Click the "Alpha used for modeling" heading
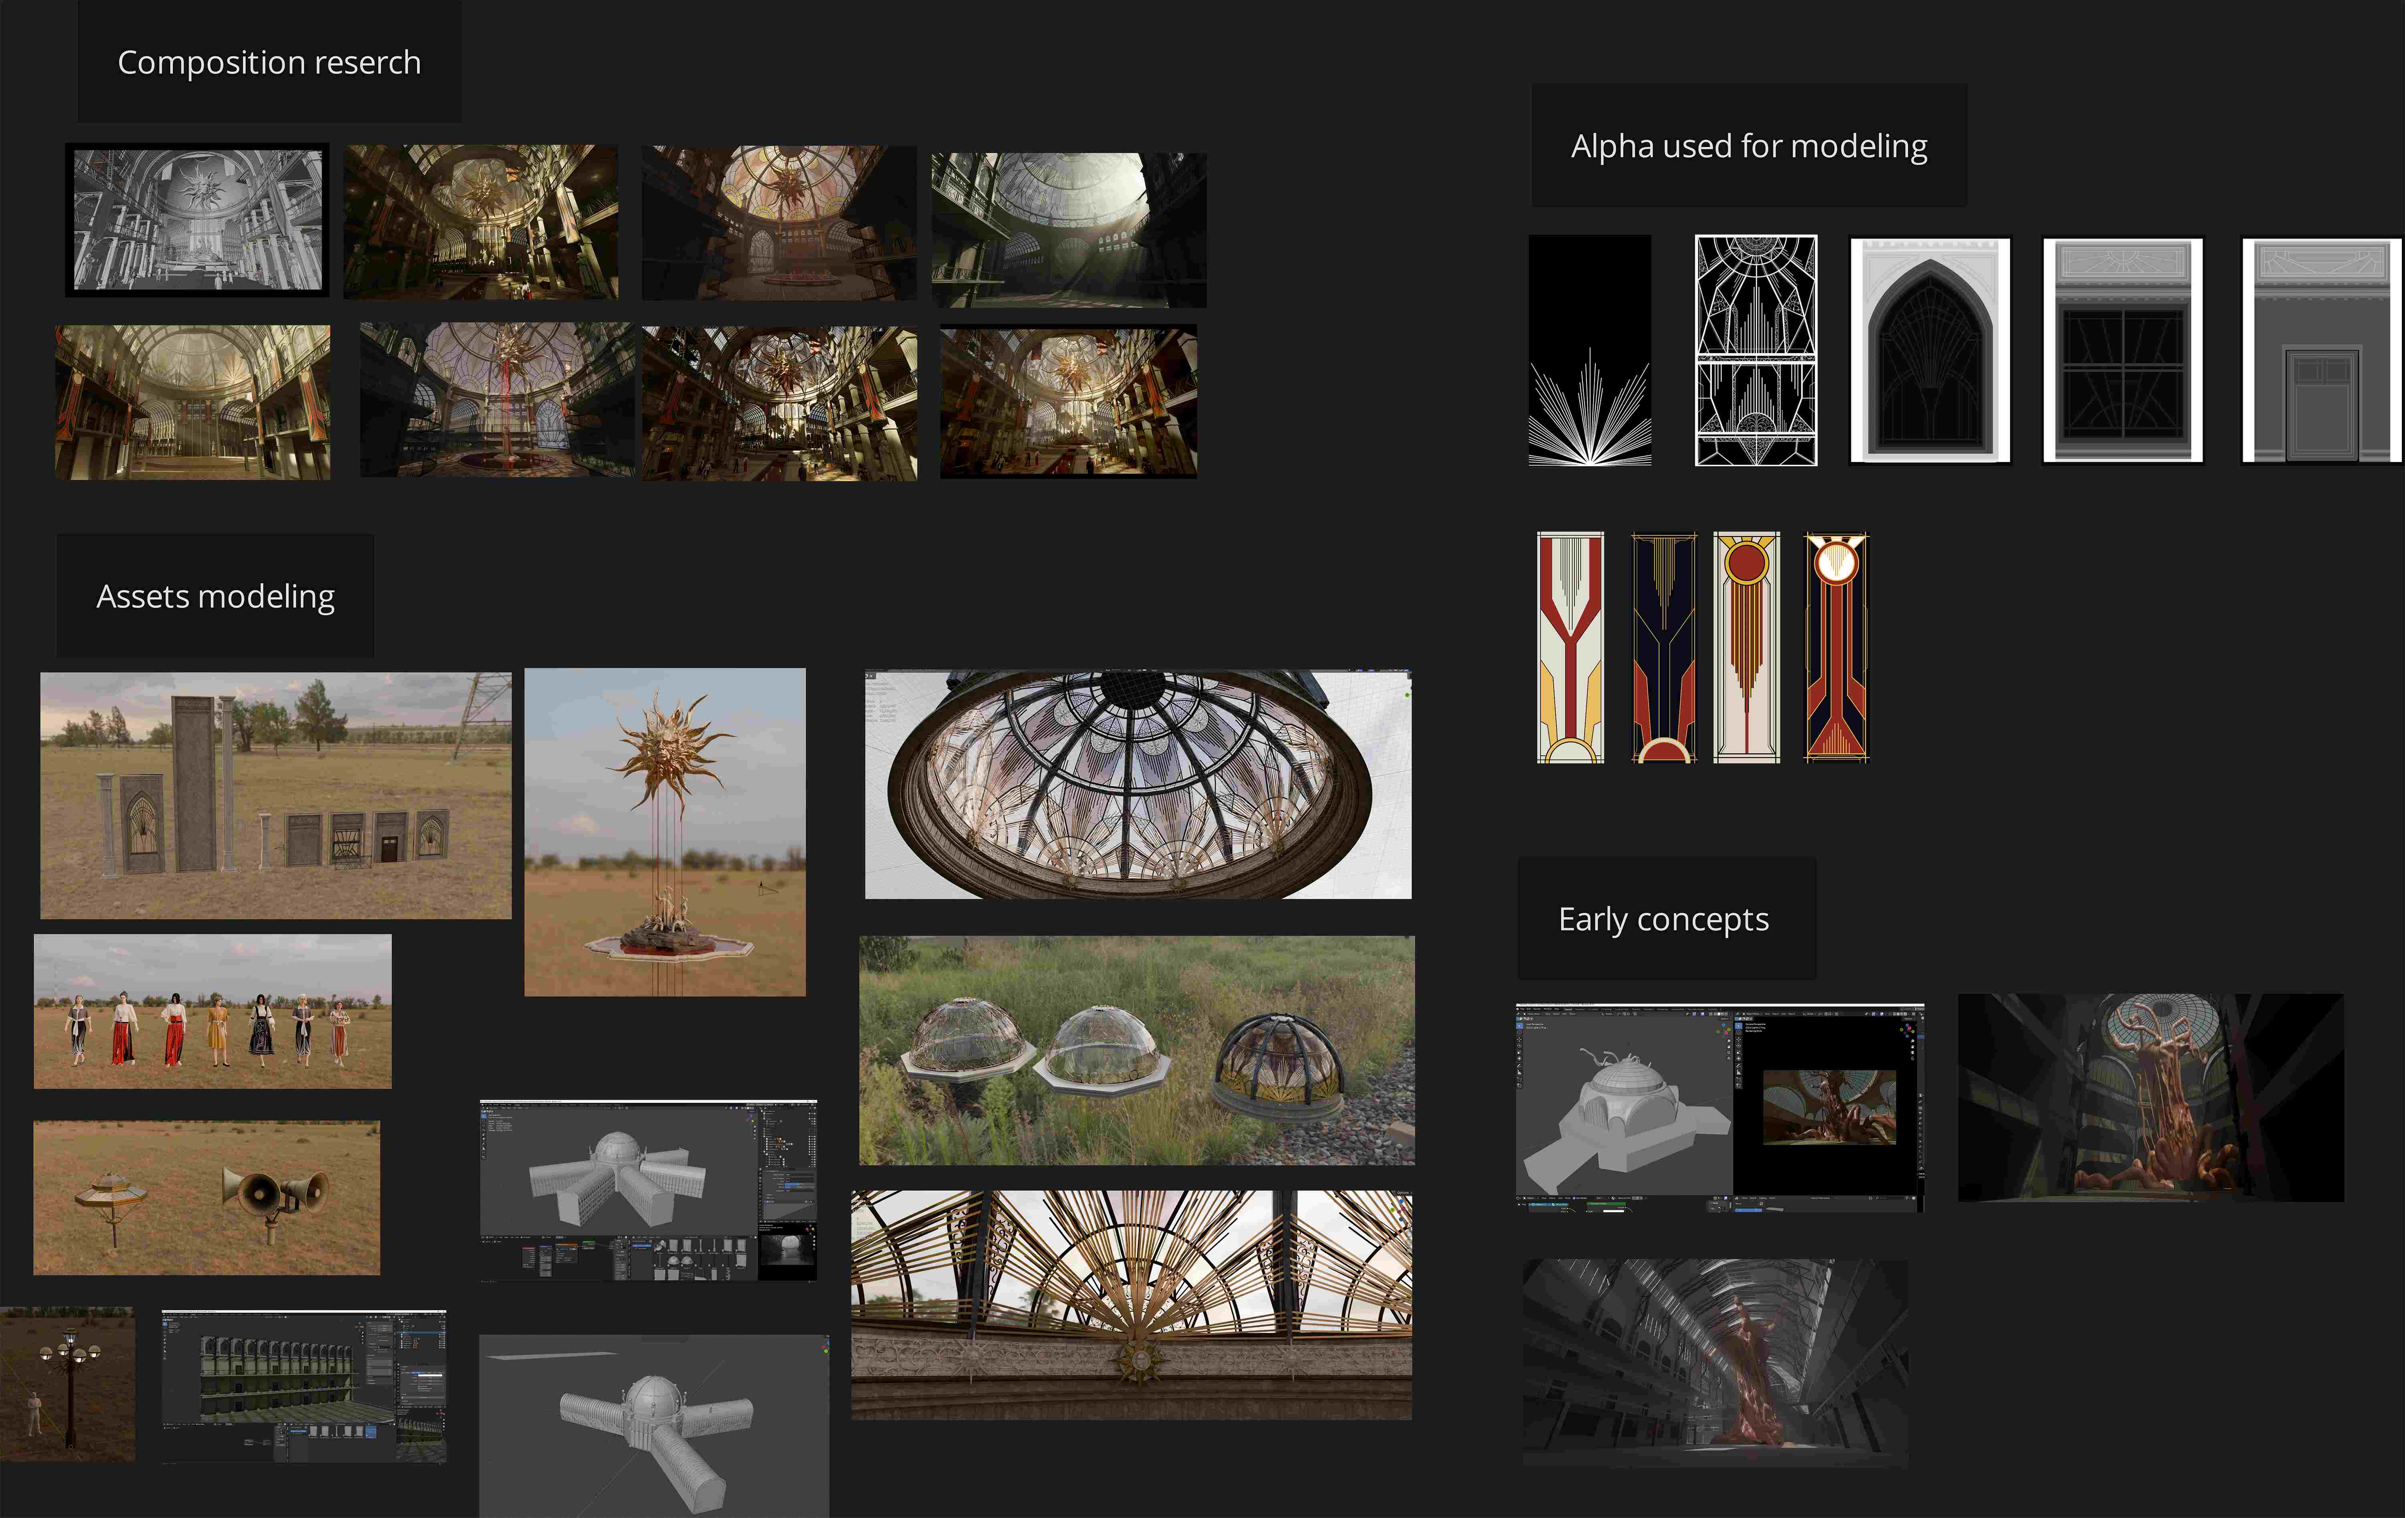The width and height of the screenshot is (2405, 1518). (1749, 146)
